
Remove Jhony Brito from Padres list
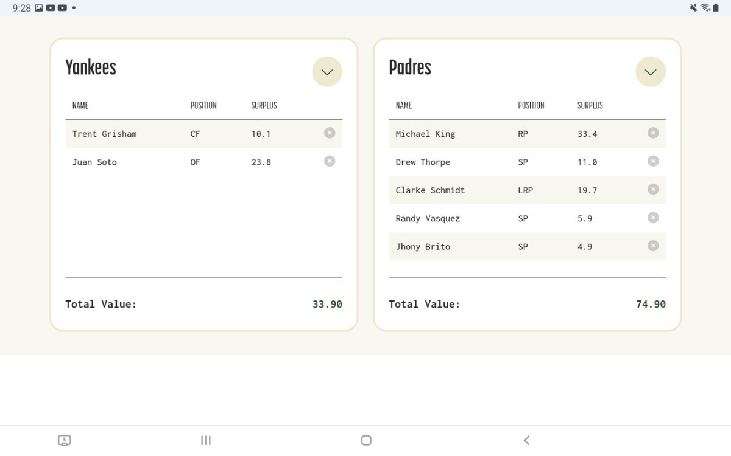[653, 246]
